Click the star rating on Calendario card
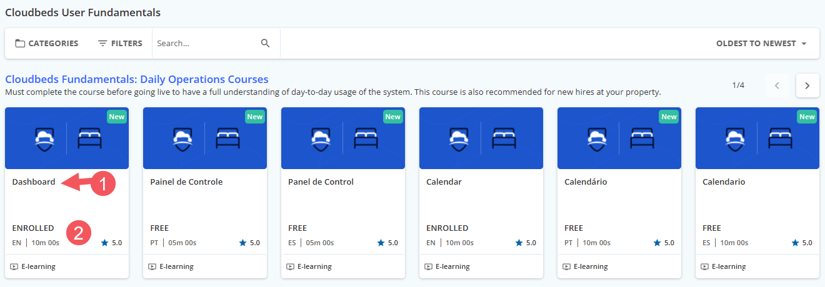 pos(802,243)
